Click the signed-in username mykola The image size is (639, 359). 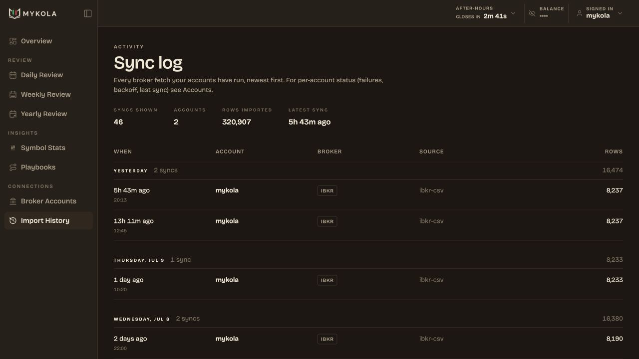[598, 16]
